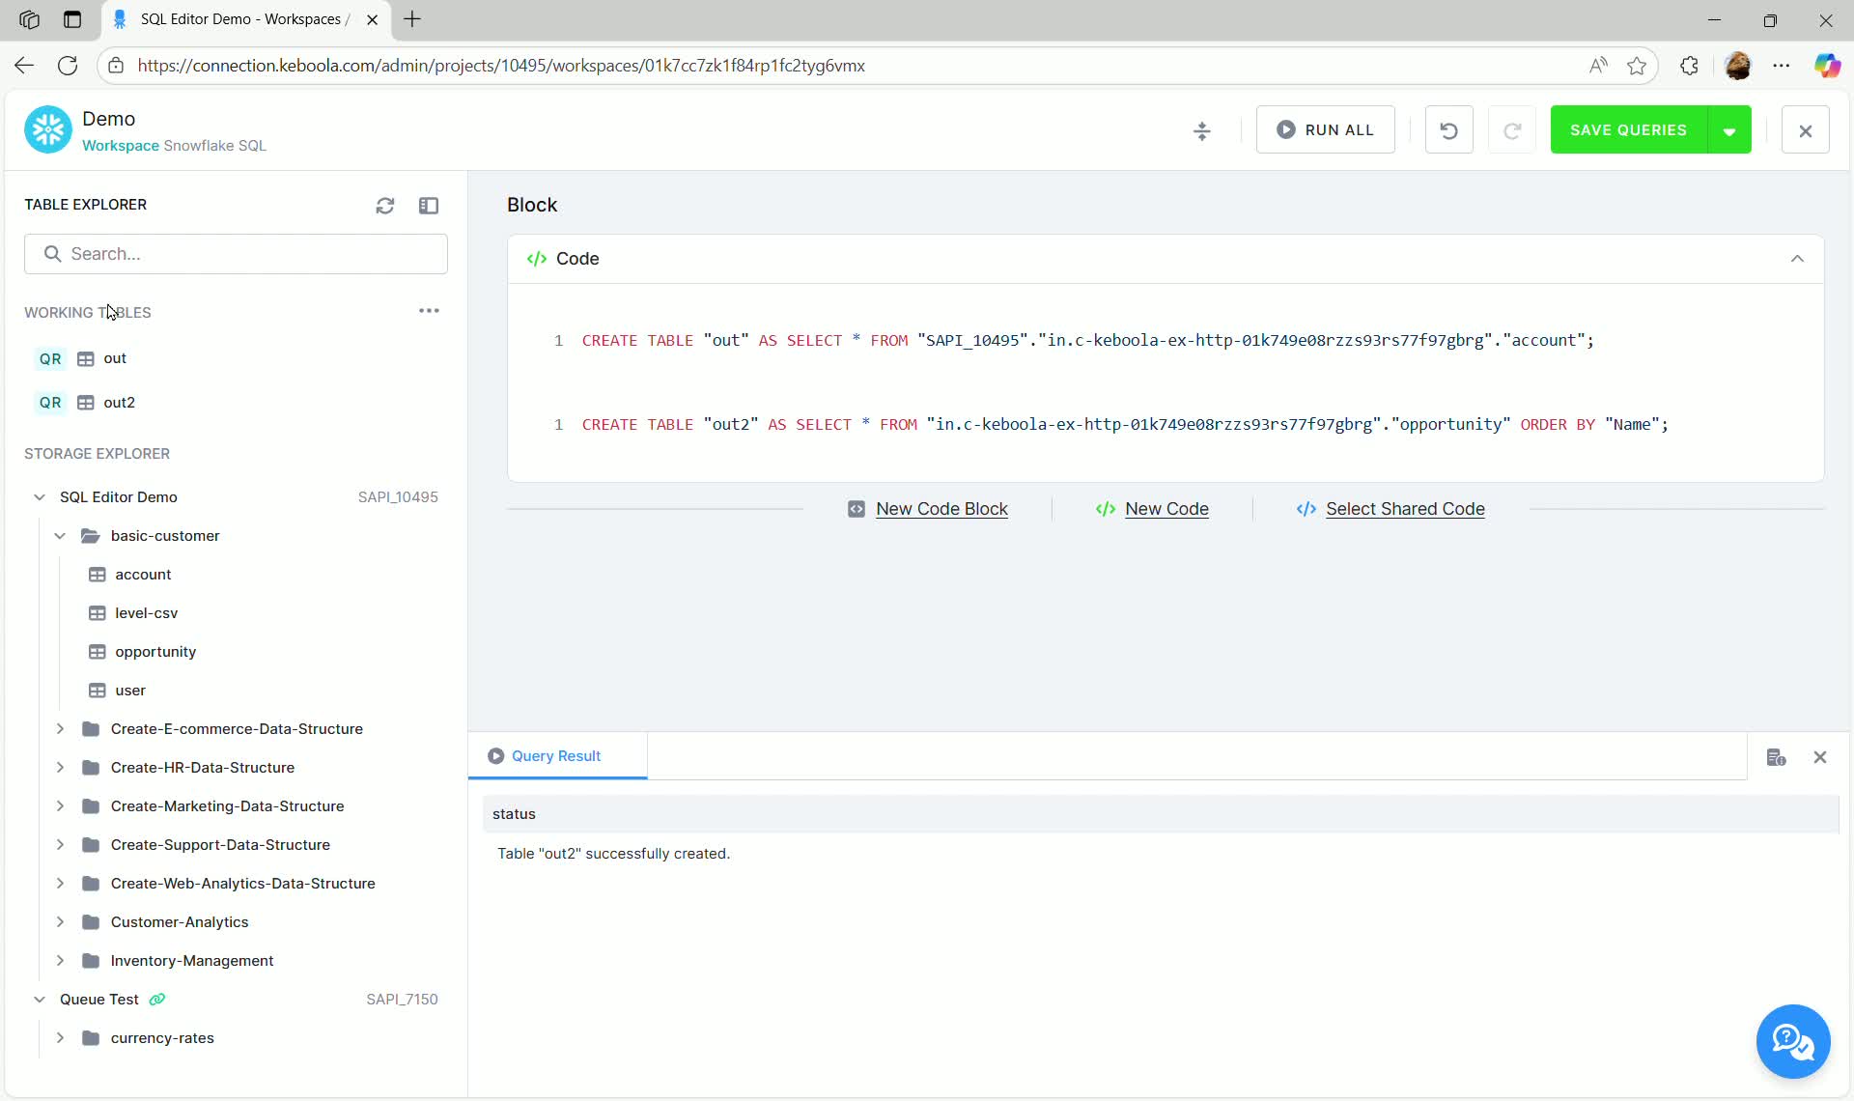The image size is (1854, 1101).
Task: Click the undo icon in the toolbar
Action: [1448, 129]
